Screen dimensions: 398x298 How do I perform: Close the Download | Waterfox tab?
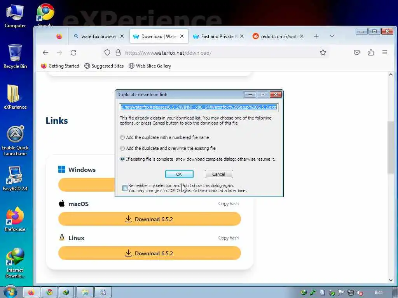(182, 36)
